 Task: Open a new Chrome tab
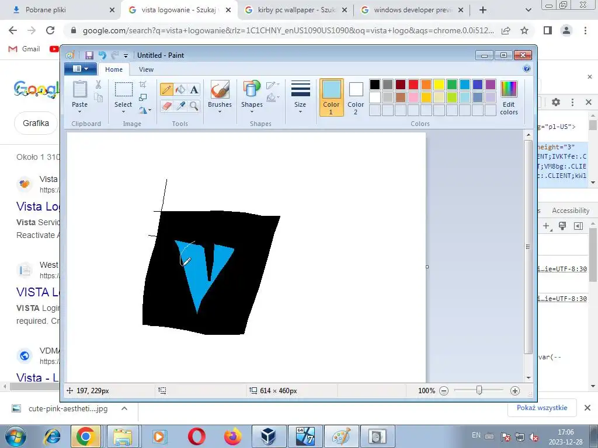click(483, 10)
